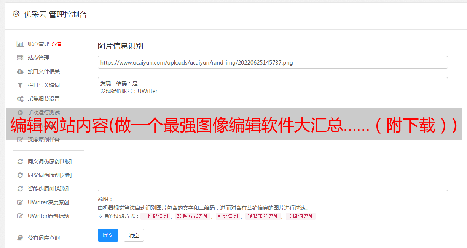Select 智能伪原创[AI版] entry
Screen dimensions: 467x248
pyautogui.click(x=48, y=189)
